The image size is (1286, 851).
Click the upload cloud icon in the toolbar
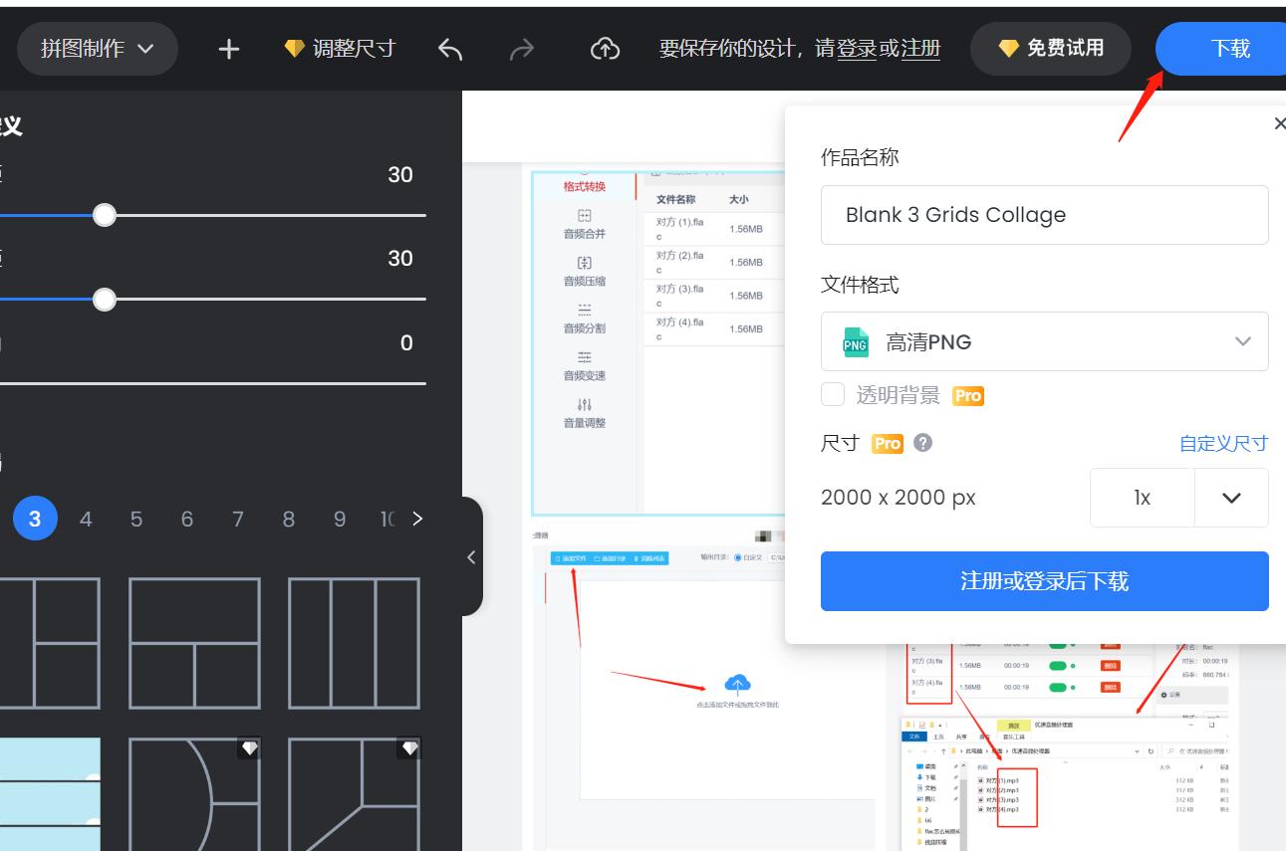[x=604, y=48]
